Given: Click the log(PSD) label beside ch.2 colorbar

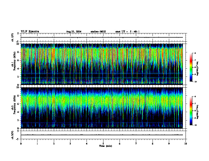Looking at the screenshot, I should tap(198, 112).
